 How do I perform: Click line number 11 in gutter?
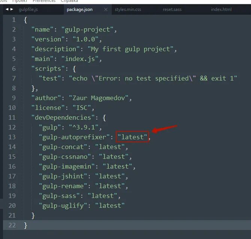click(12, 117)
